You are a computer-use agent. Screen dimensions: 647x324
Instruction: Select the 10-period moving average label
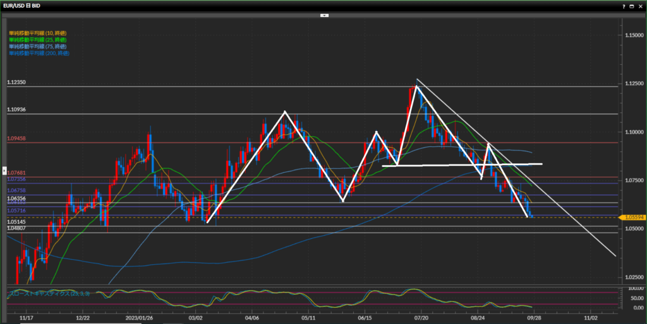click(x=38, y=33)
